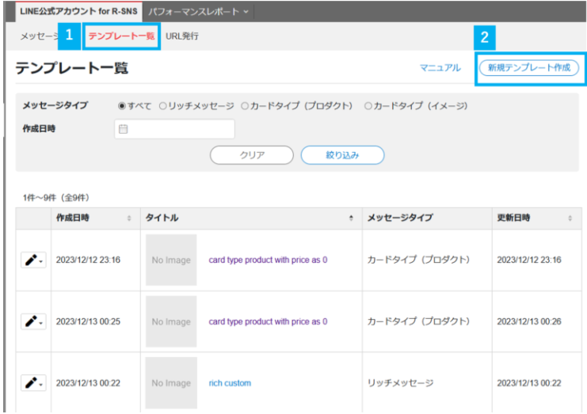Sort by the タイトル column arrow

[351, 218]
